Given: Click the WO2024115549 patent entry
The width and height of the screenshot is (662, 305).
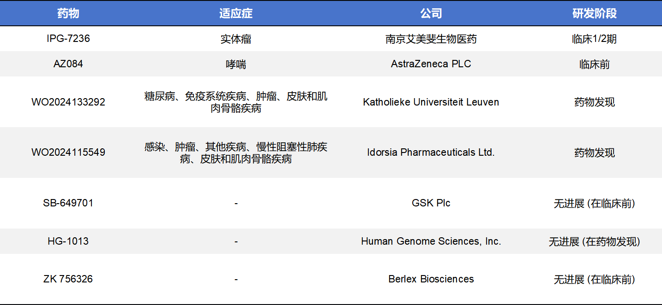Looking at the screenshot, I should [68, 152].
